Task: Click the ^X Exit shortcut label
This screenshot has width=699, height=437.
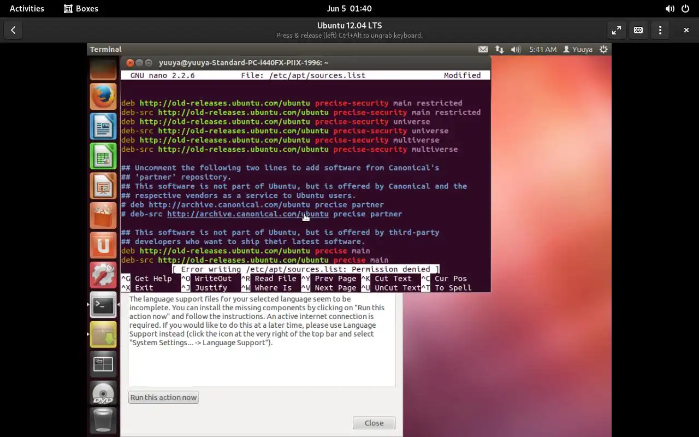Action: (137, 288)
